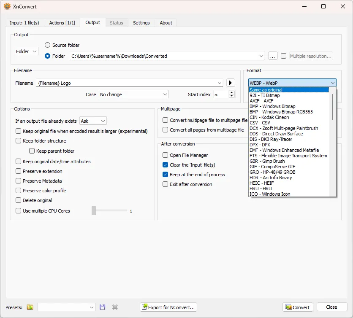Viewport: 353px width, 318px height.
Task: Choose 'DPX - DPX' format
Action: (289, 145)
